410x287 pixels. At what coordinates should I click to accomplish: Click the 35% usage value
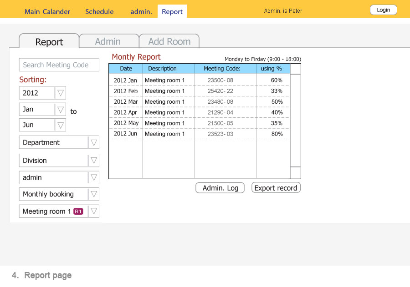tap(277, 123)
